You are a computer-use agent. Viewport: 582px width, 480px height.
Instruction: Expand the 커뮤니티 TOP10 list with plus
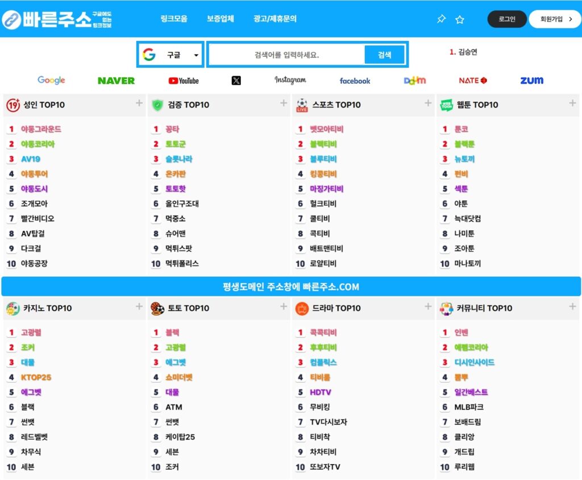pos(572,306)
